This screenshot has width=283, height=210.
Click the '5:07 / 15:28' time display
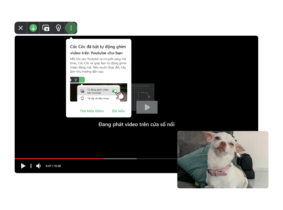click(53, 166)
